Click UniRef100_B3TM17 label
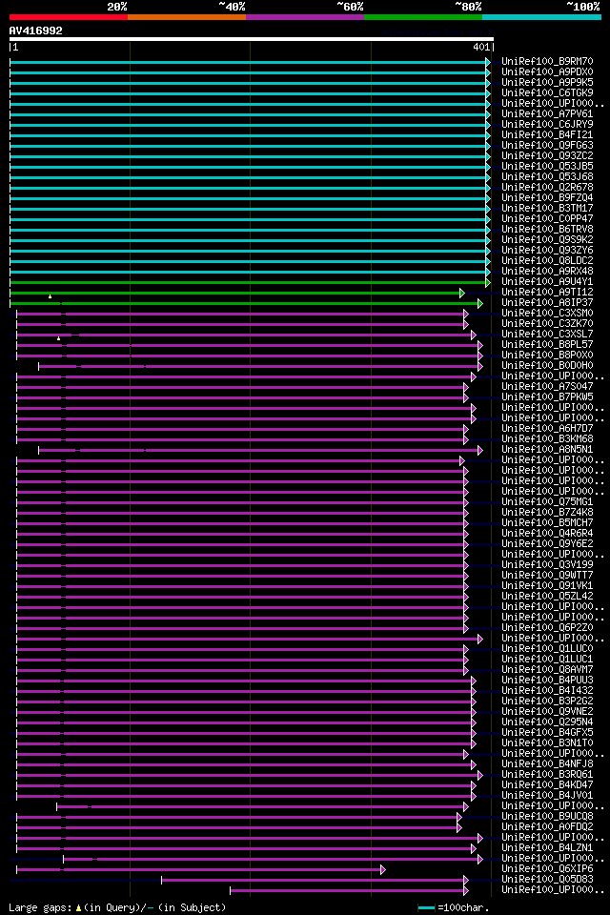This screenshot has width=610, height=915. click(547, 209)
